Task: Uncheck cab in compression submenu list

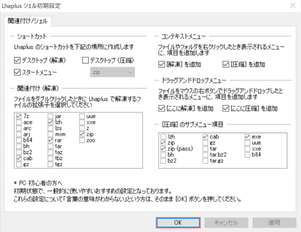Action: tap(205, 137)
